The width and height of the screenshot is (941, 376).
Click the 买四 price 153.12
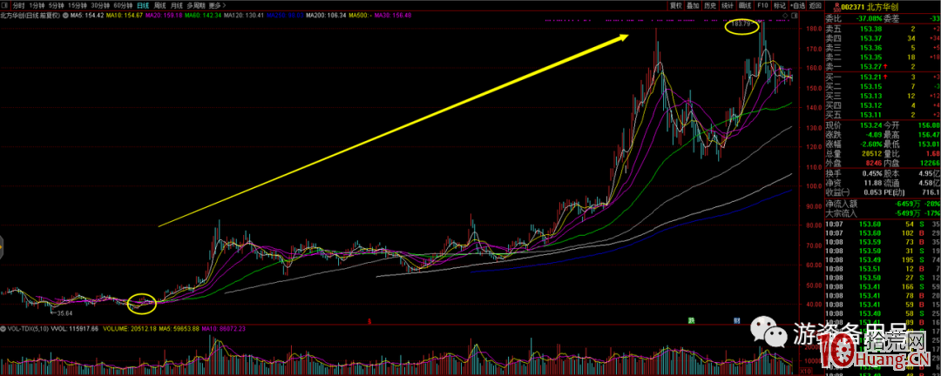pos(870,105)
